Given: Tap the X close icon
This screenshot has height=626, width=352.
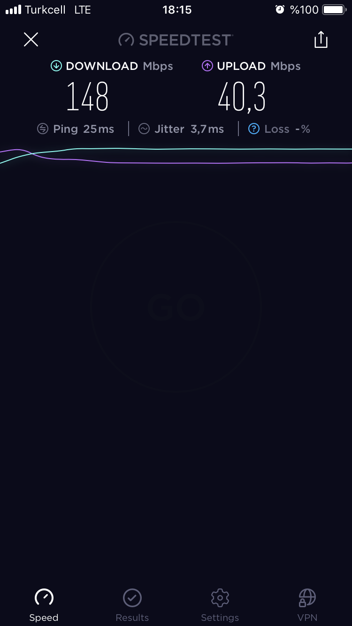Looking at the screenshot, I should (31, 39).
